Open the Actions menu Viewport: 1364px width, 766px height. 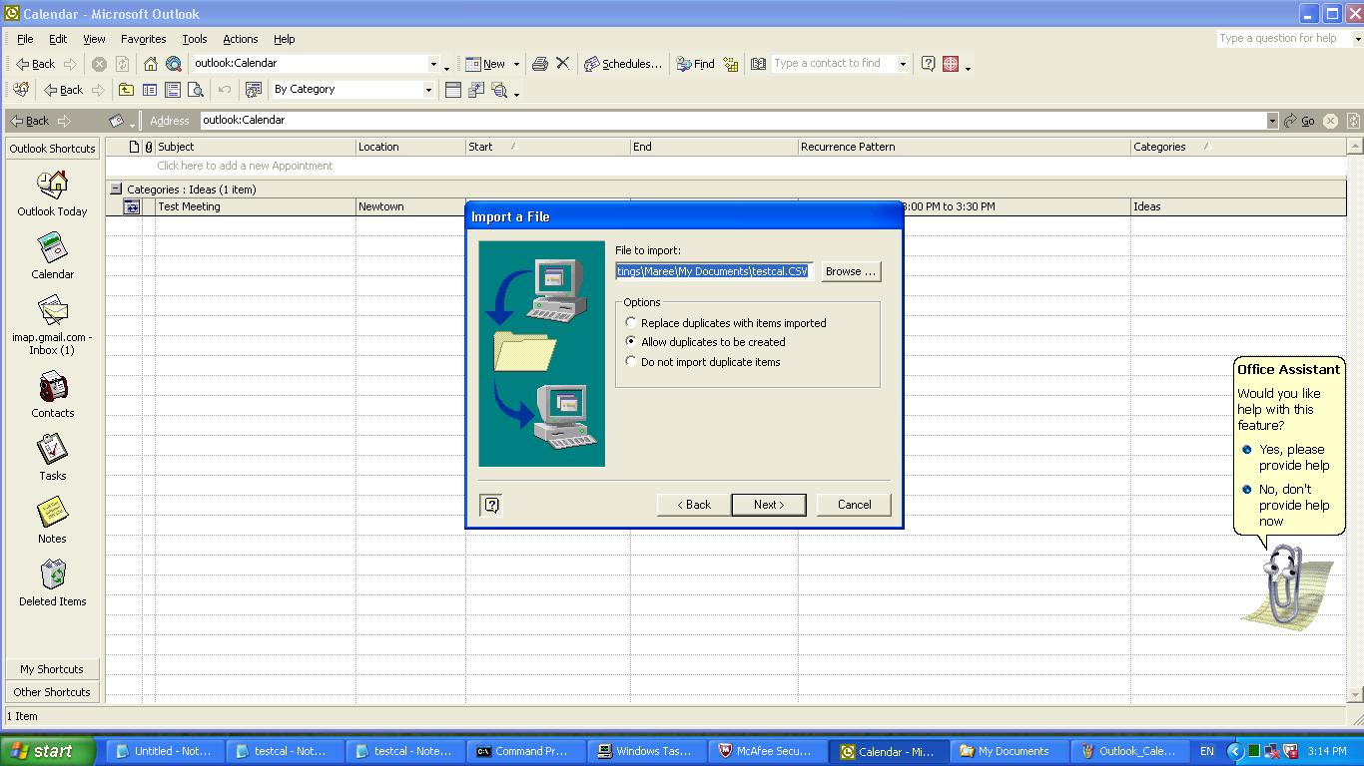(240, 39)
